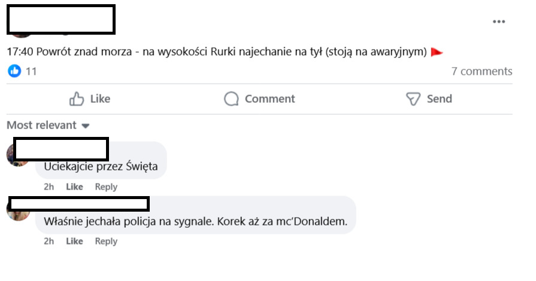Click the red flag emoji in post

[x=437, y=52]
